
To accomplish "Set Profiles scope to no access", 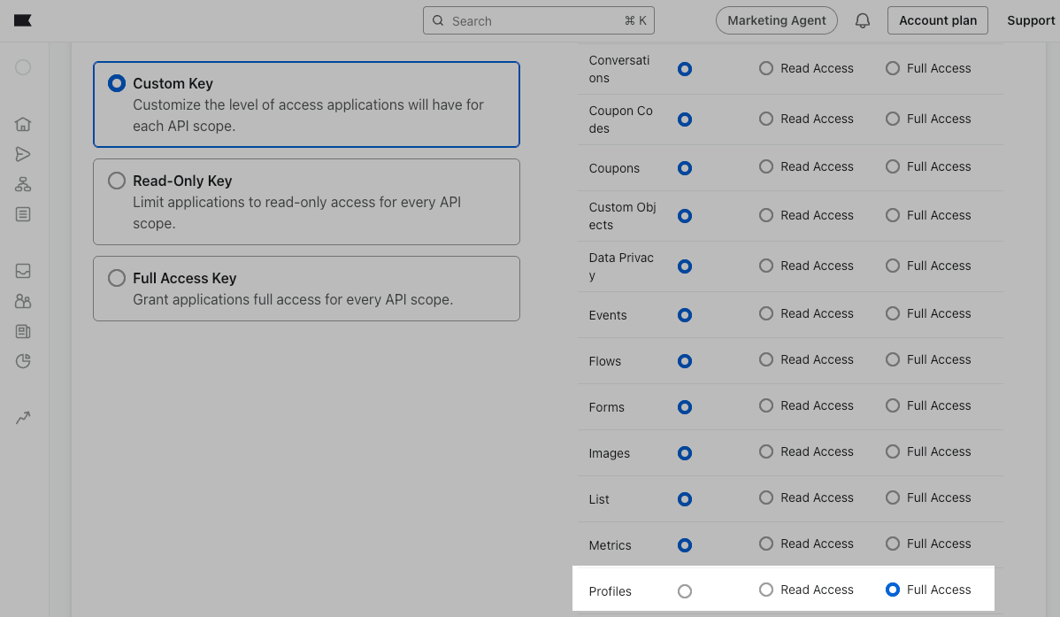I will point(685,591).
